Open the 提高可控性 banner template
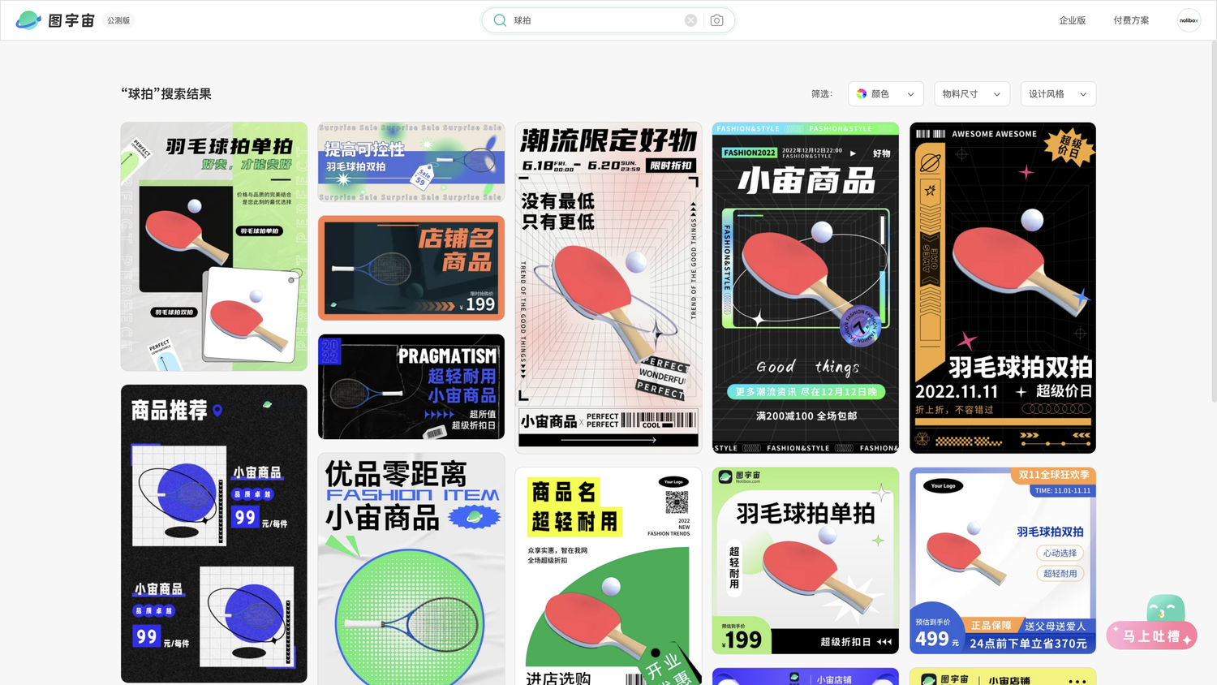The image size is (1217, 685). pos(411,162)
